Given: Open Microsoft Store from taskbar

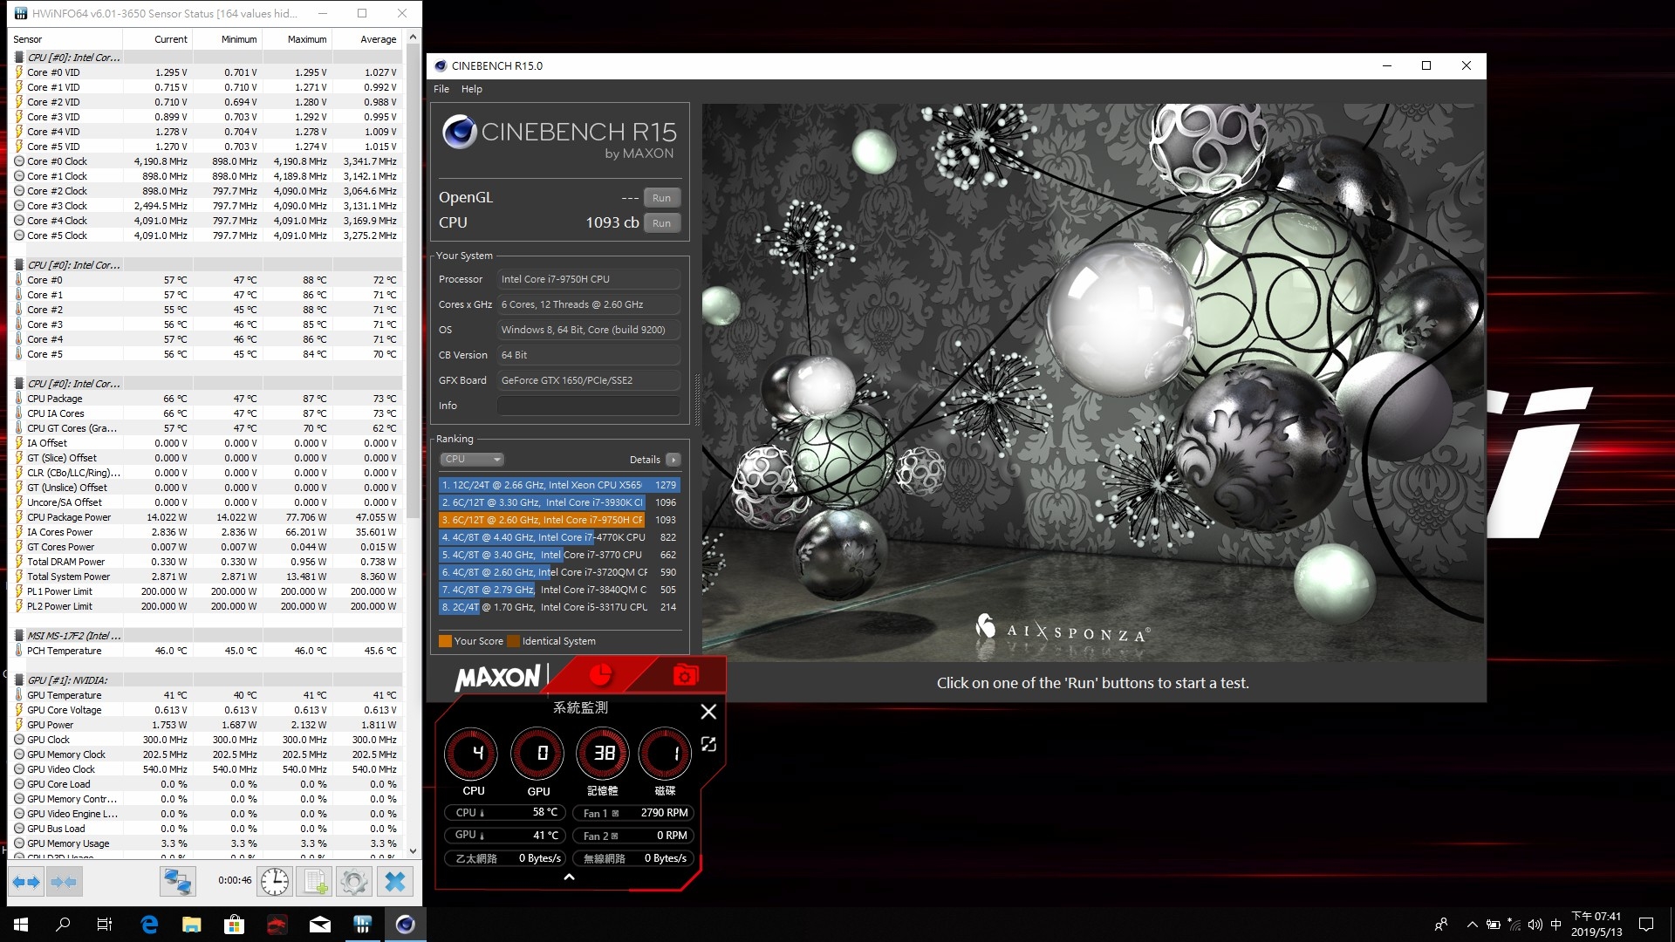Looking at the screenshot, I should coord(235,925).
